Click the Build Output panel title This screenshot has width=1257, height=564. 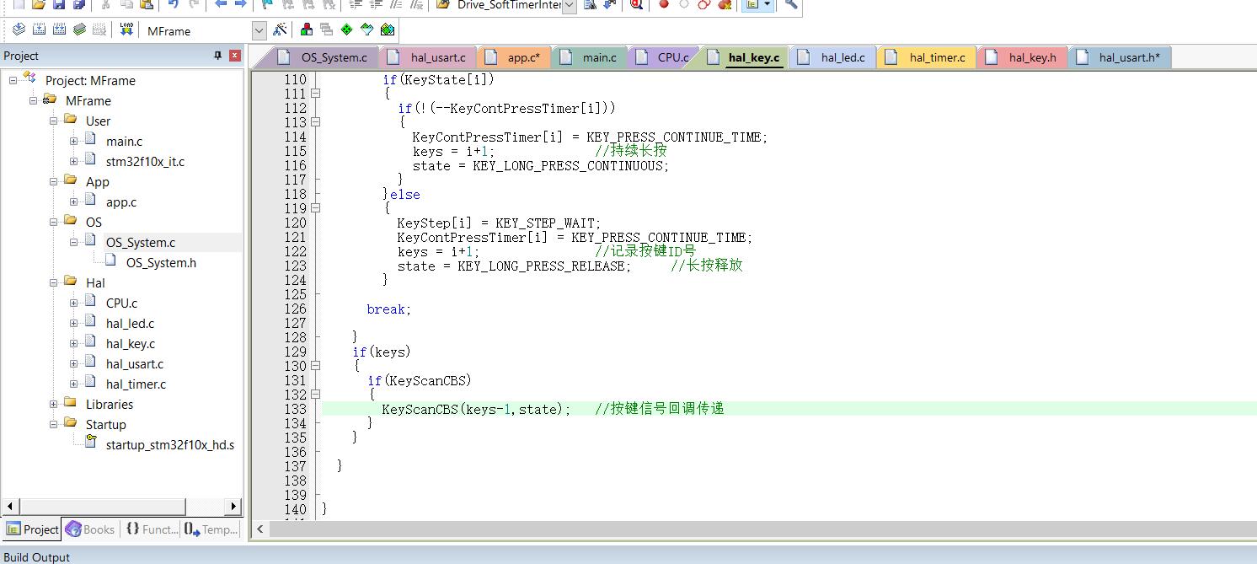coord(37,557)
